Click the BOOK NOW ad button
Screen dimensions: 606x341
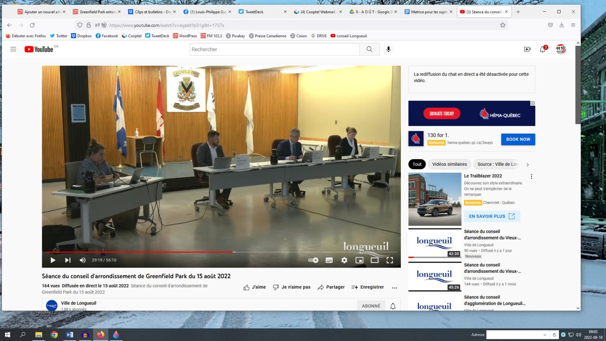pos(518,139)
